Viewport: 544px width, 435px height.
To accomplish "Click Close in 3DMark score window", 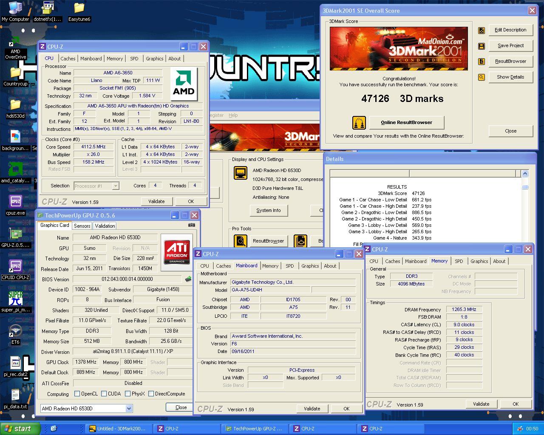I will point(510,131).
